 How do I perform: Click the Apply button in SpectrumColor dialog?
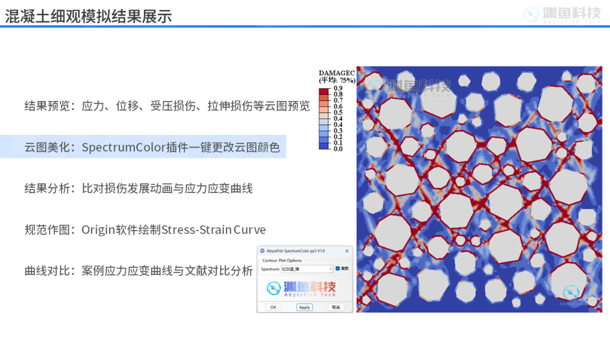pyautogui.click(x=304, y=307)
